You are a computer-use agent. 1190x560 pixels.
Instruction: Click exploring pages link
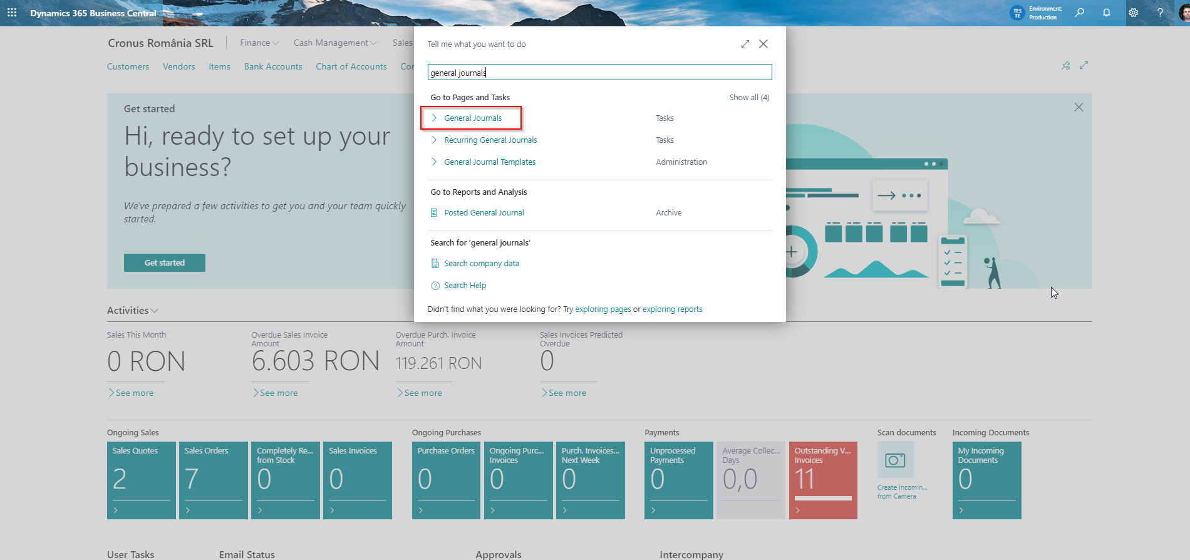603,309
